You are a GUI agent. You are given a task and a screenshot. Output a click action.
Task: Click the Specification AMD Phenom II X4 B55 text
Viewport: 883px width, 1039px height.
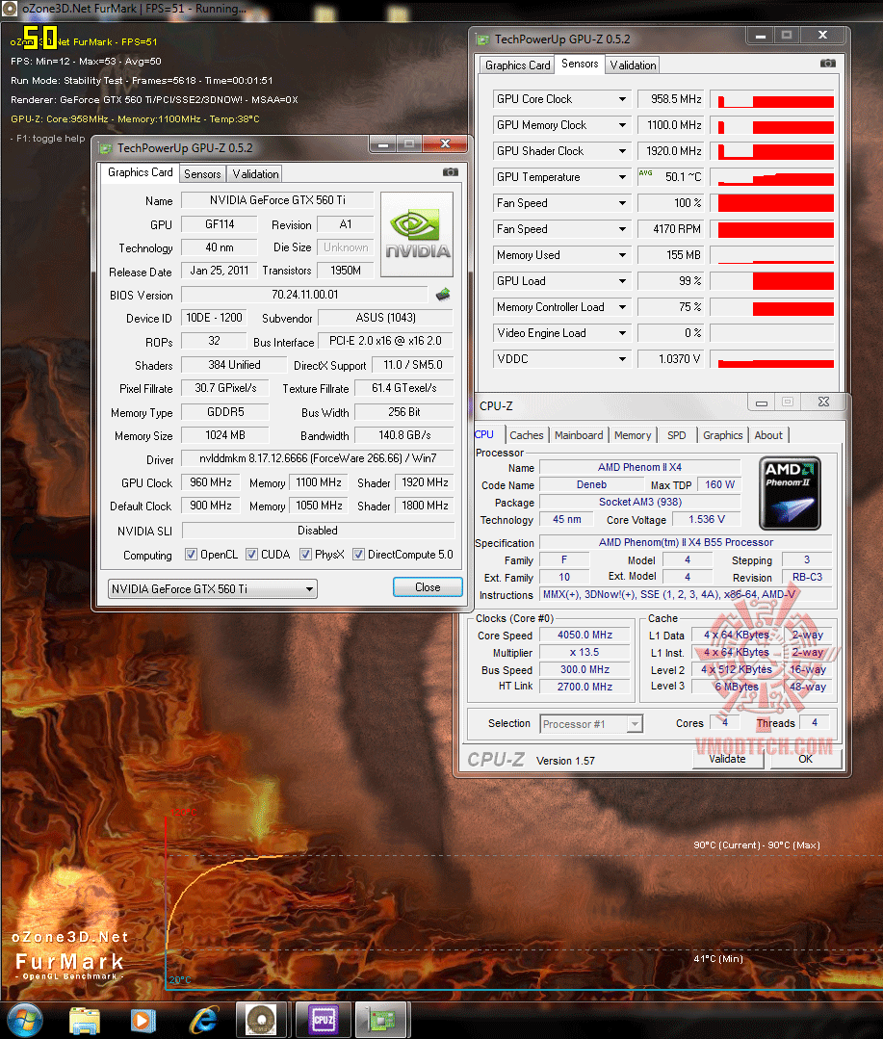[x=686, y=542]
